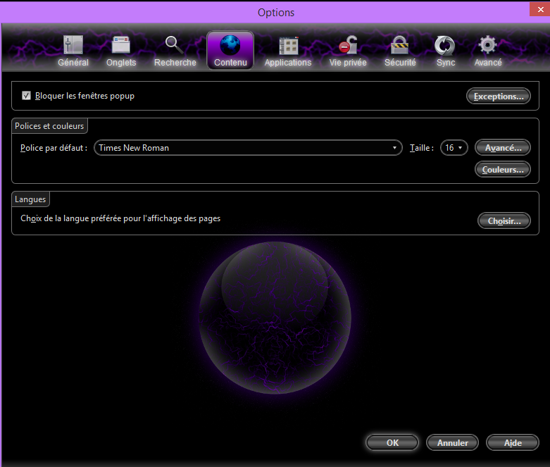The width and height of the screenshot is (550, 467).
Task: Expand the Police par défaut dropdown
Action: tap(248, 148)
